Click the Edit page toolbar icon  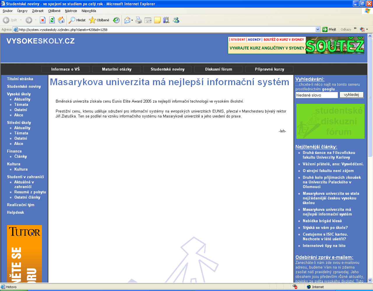click(148, 20)
